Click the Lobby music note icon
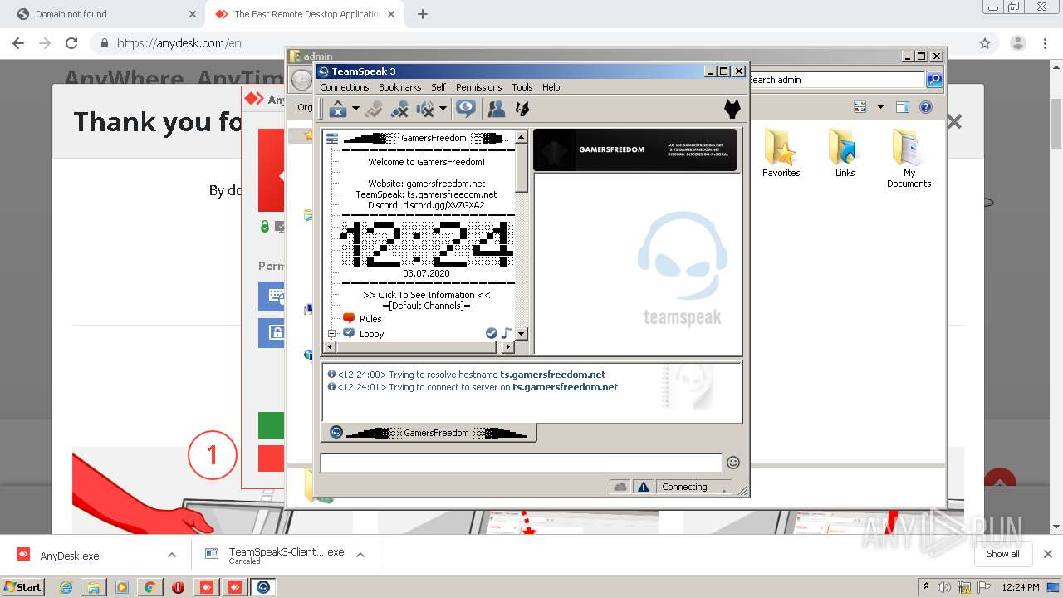 click(507, 333)
